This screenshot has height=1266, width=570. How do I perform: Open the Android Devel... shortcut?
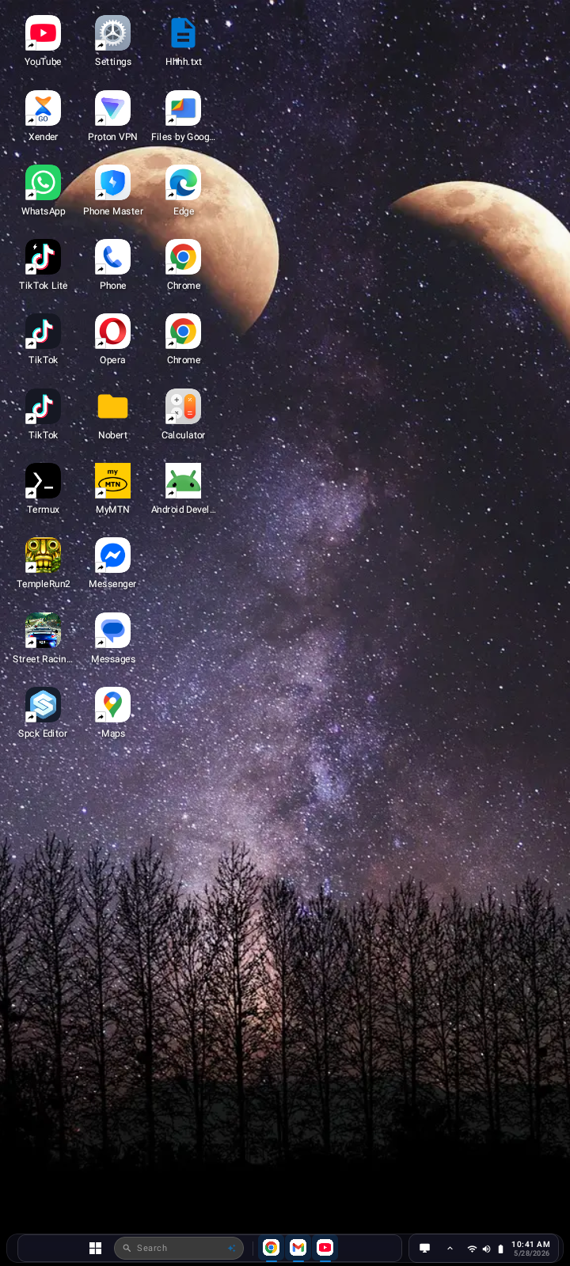pos(183,481)
